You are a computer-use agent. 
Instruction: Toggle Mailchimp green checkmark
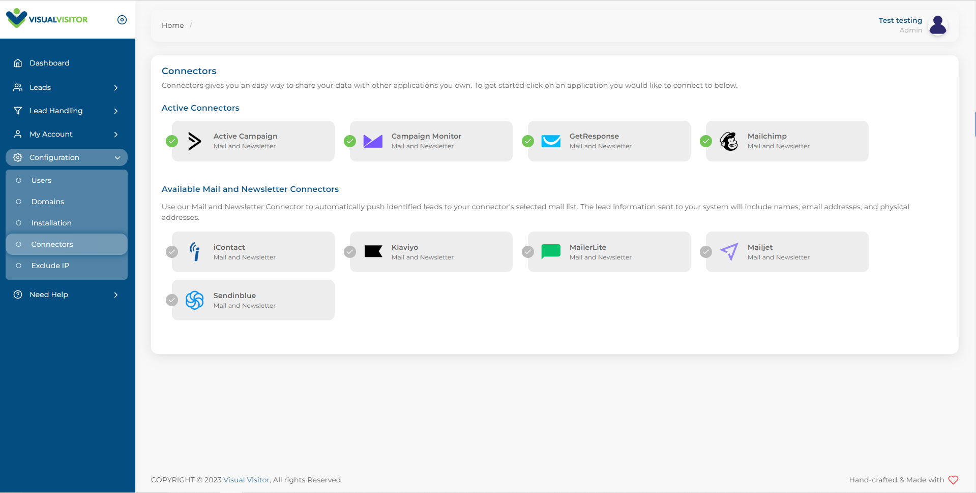pos(706,141)
